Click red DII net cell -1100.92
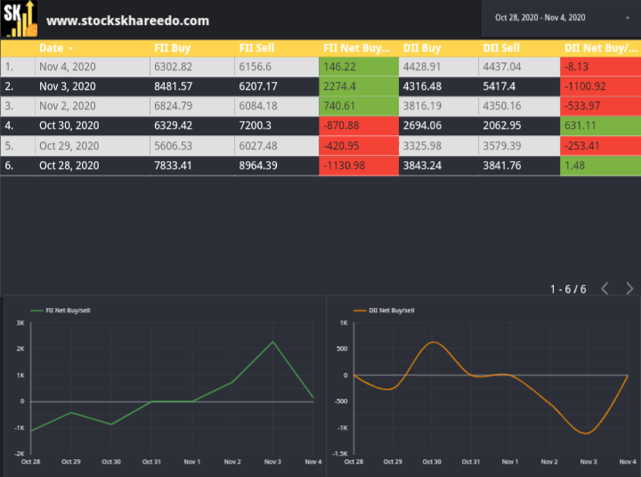The width and height of the screenshot is (641, 477). (x=601, y=86)
